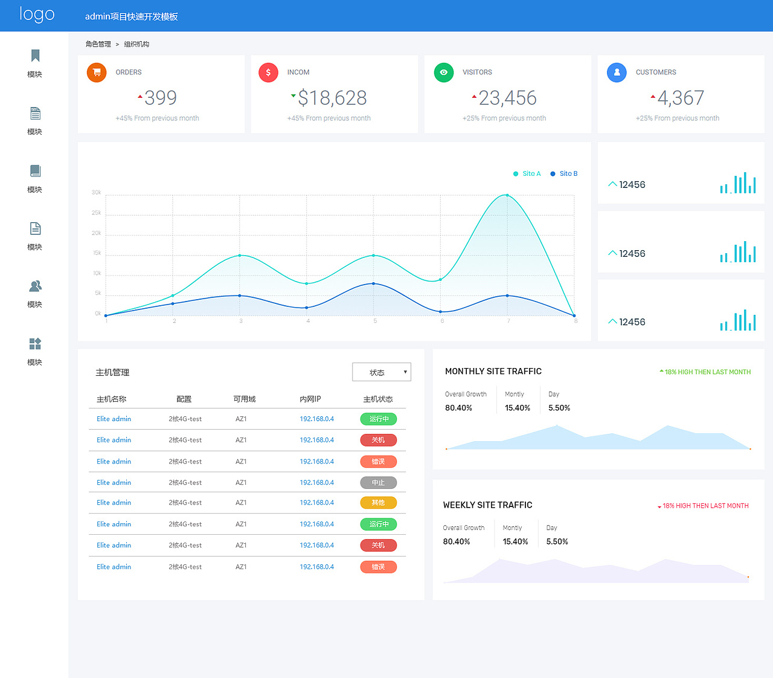Click the first 运行中 status badge
Viewport: 773px width, 678px height.
tap(379, 419)
